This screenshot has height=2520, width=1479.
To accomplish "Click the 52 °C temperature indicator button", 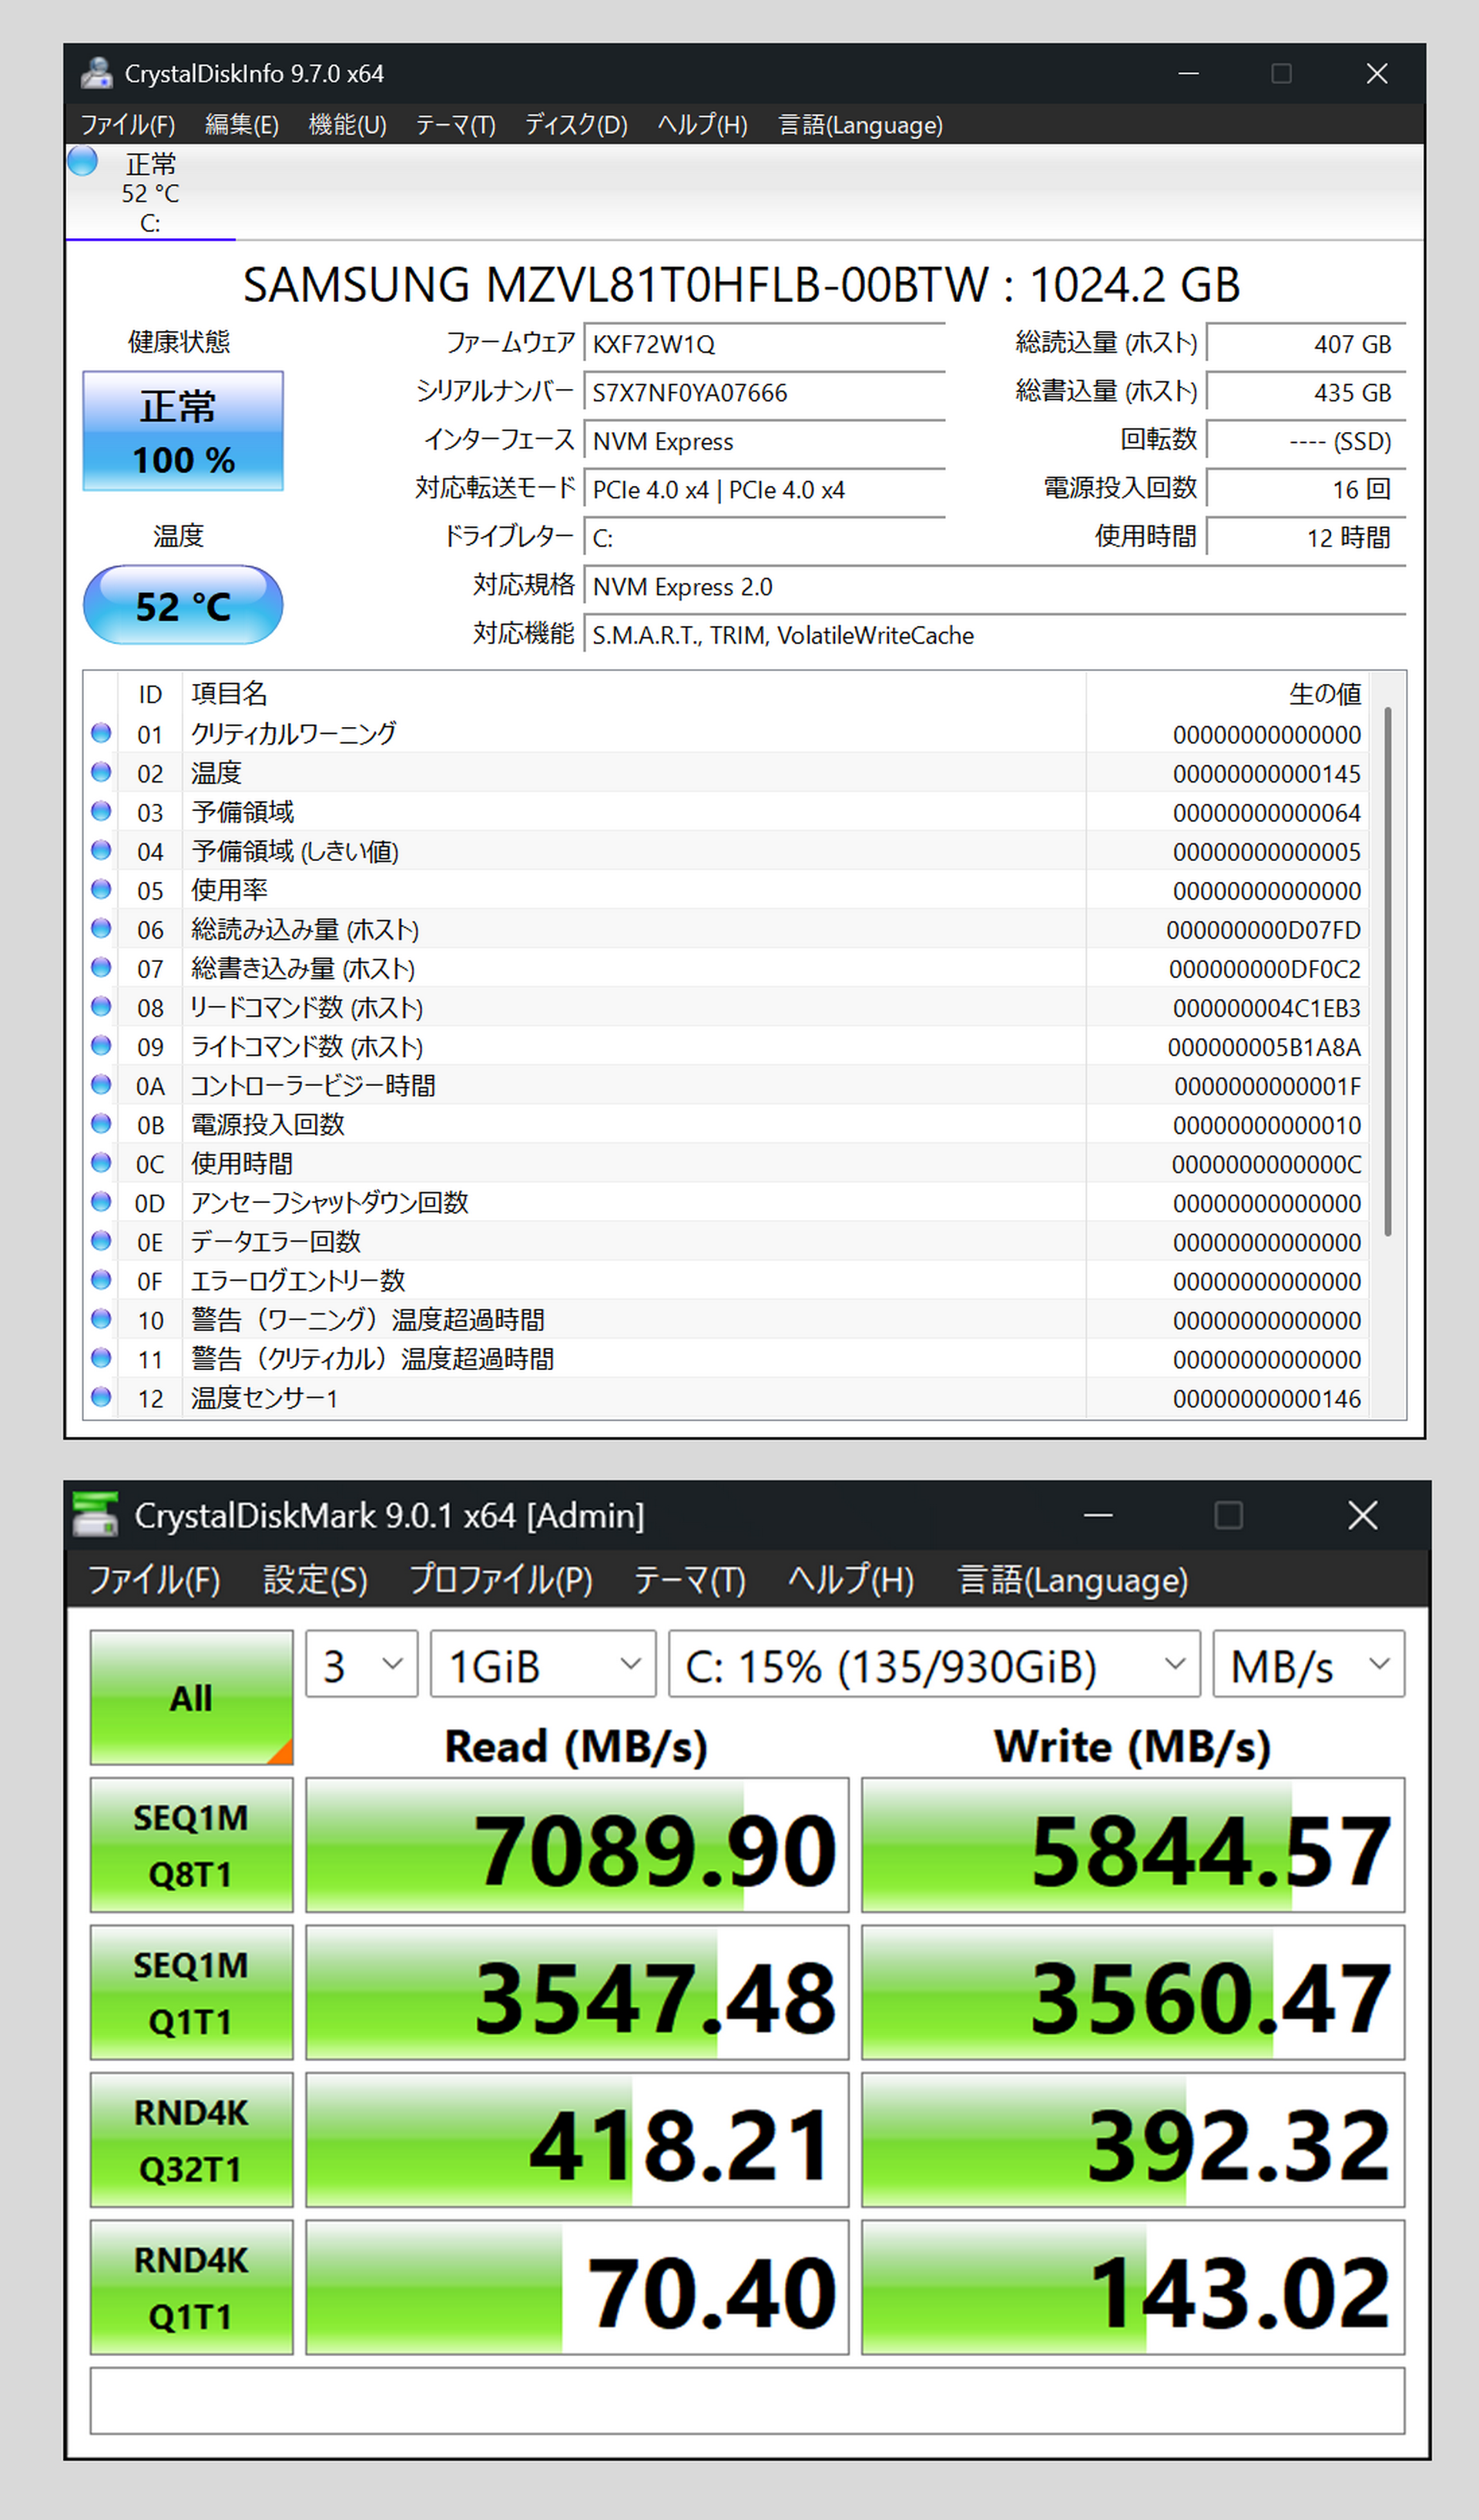I will pos(183,605).
